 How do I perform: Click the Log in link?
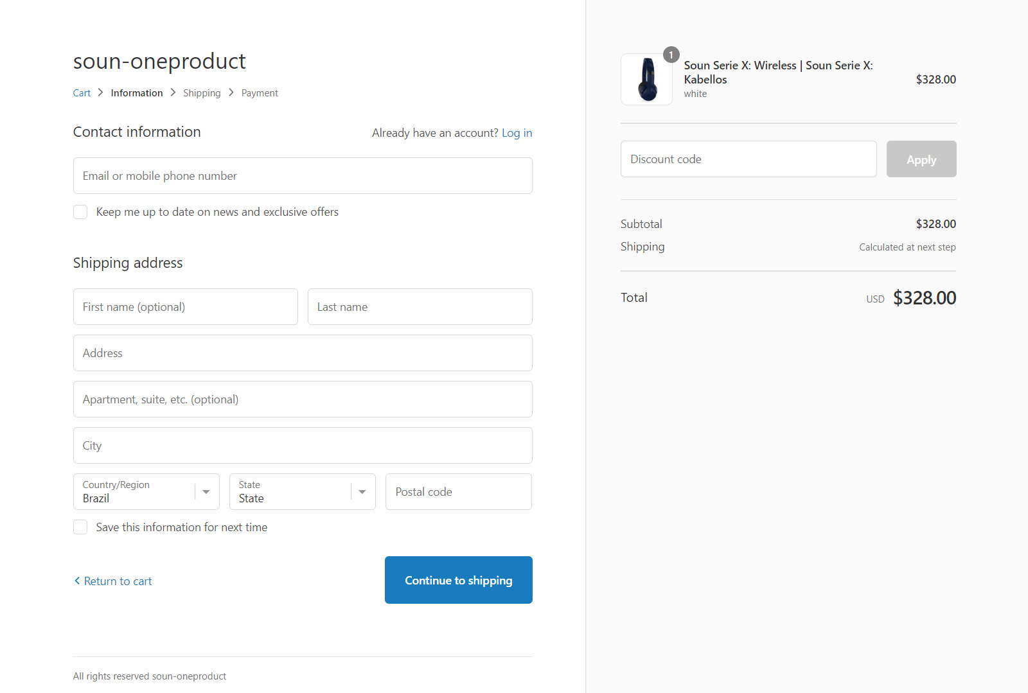pos(517,133)
